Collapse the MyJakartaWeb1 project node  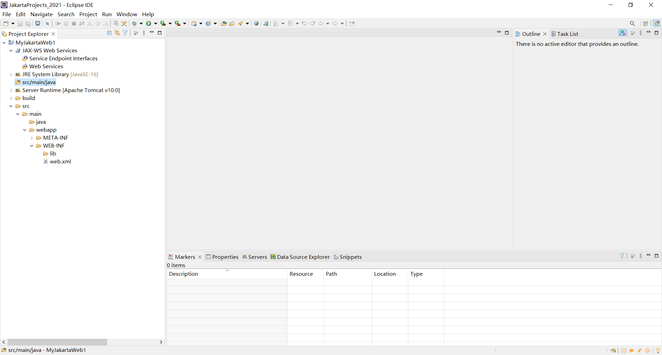4,42
